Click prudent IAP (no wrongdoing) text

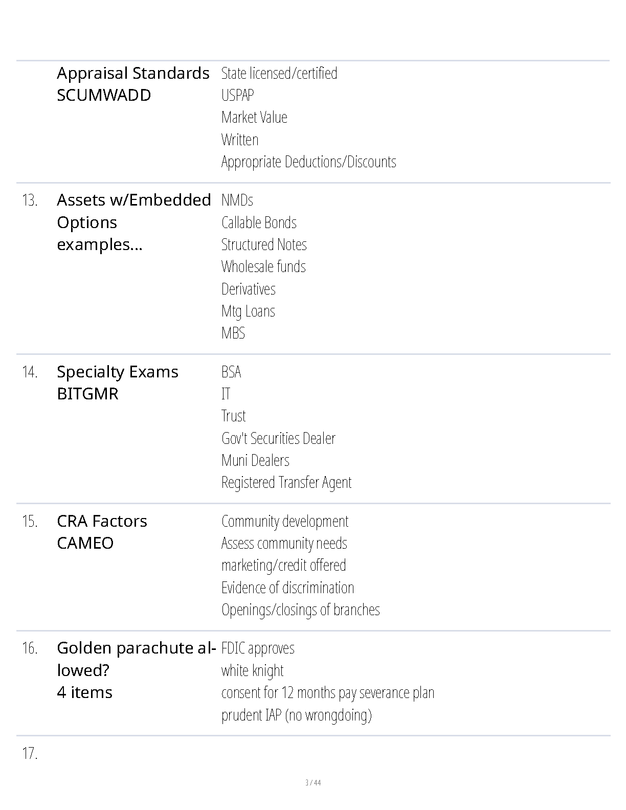pos(297,714)
